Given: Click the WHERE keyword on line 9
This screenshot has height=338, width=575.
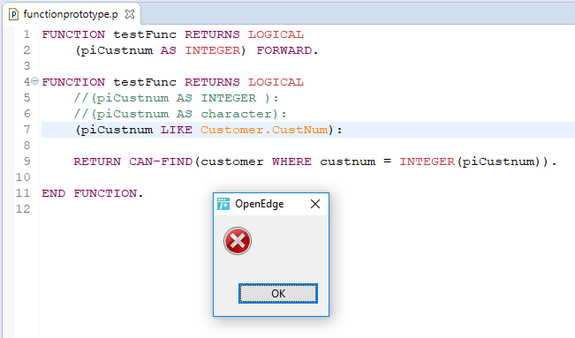Looking at the screenshot, I should (291, 161).
